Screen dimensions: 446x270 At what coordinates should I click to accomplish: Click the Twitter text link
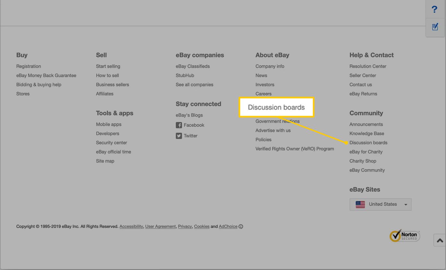pos(191,136)
